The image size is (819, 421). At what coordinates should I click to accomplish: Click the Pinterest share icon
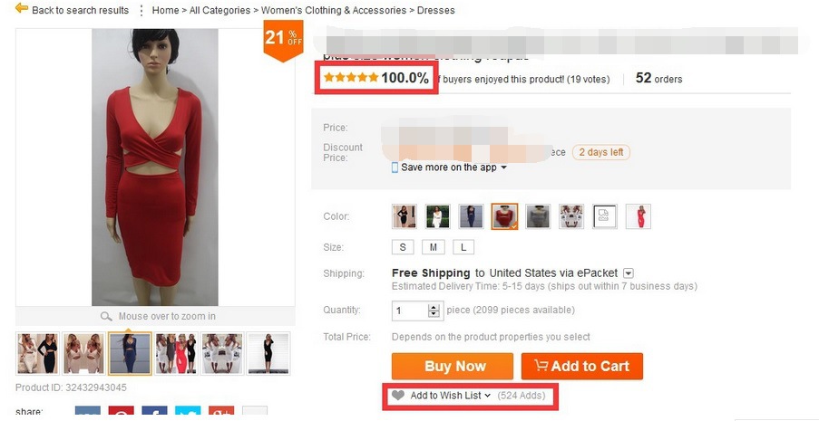click(x=121, y=415)
